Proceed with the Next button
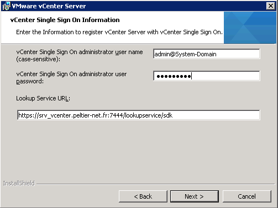This screenshot has width=278, height=208. (x=195, y=196)
